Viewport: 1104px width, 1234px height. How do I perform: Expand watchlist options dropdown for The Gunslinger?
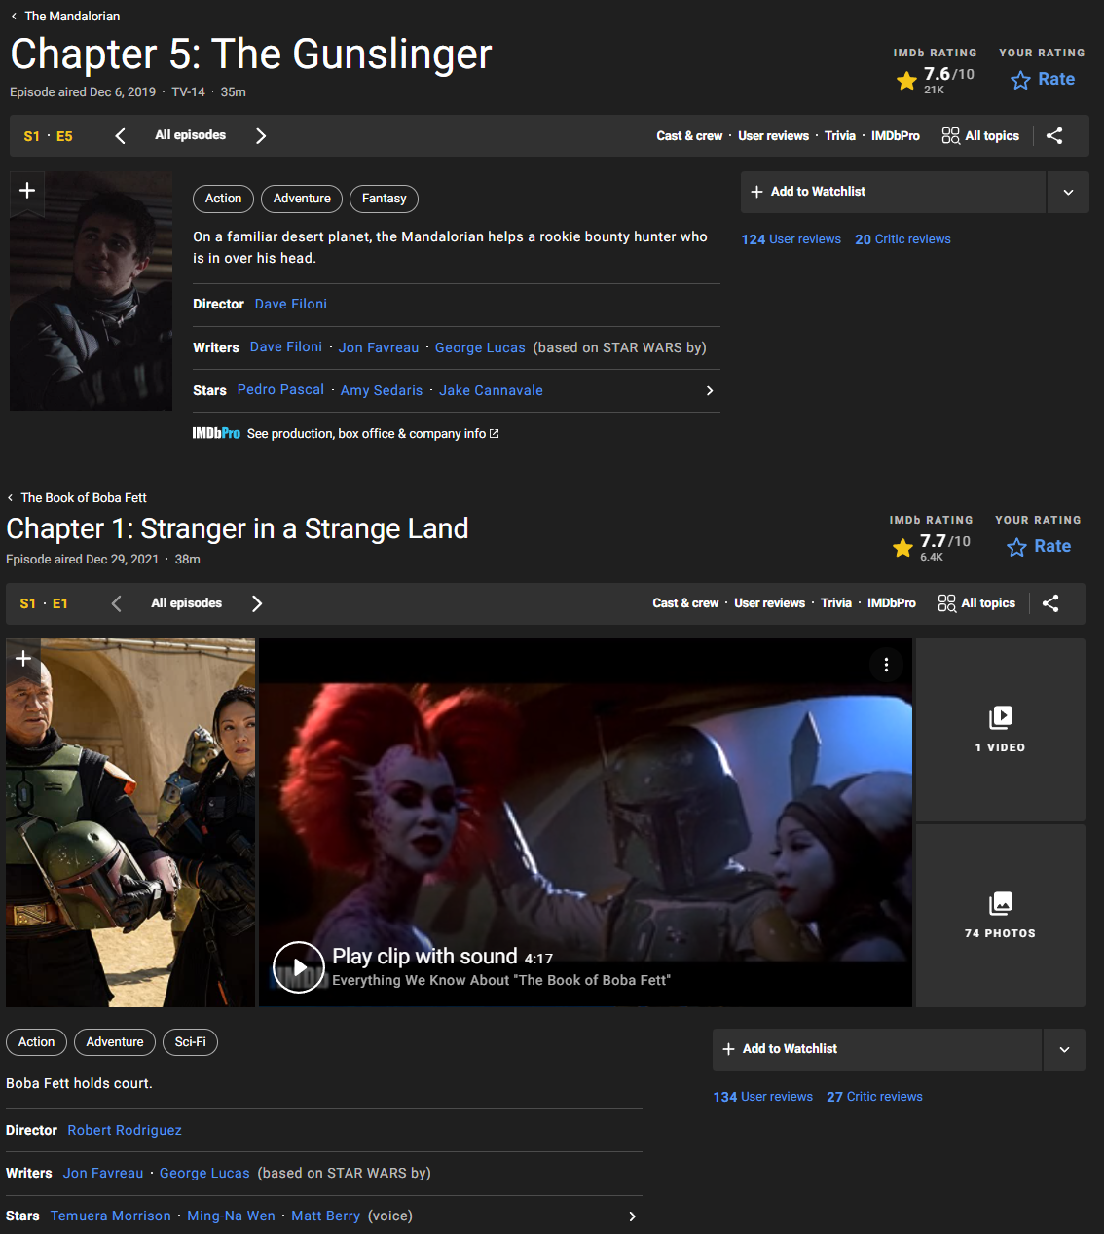[1068, 193]
